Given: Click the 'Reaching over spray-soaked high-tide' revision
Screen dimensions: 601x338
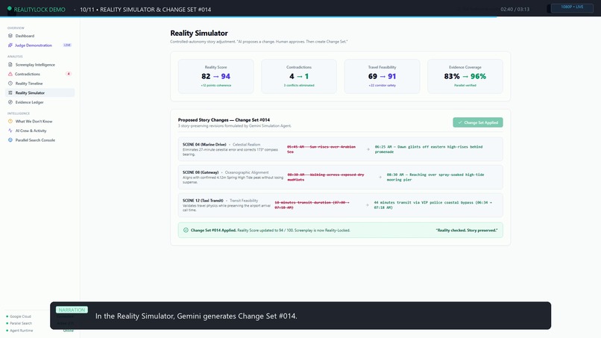Looking at the screenshot, I should click(435, 178).
